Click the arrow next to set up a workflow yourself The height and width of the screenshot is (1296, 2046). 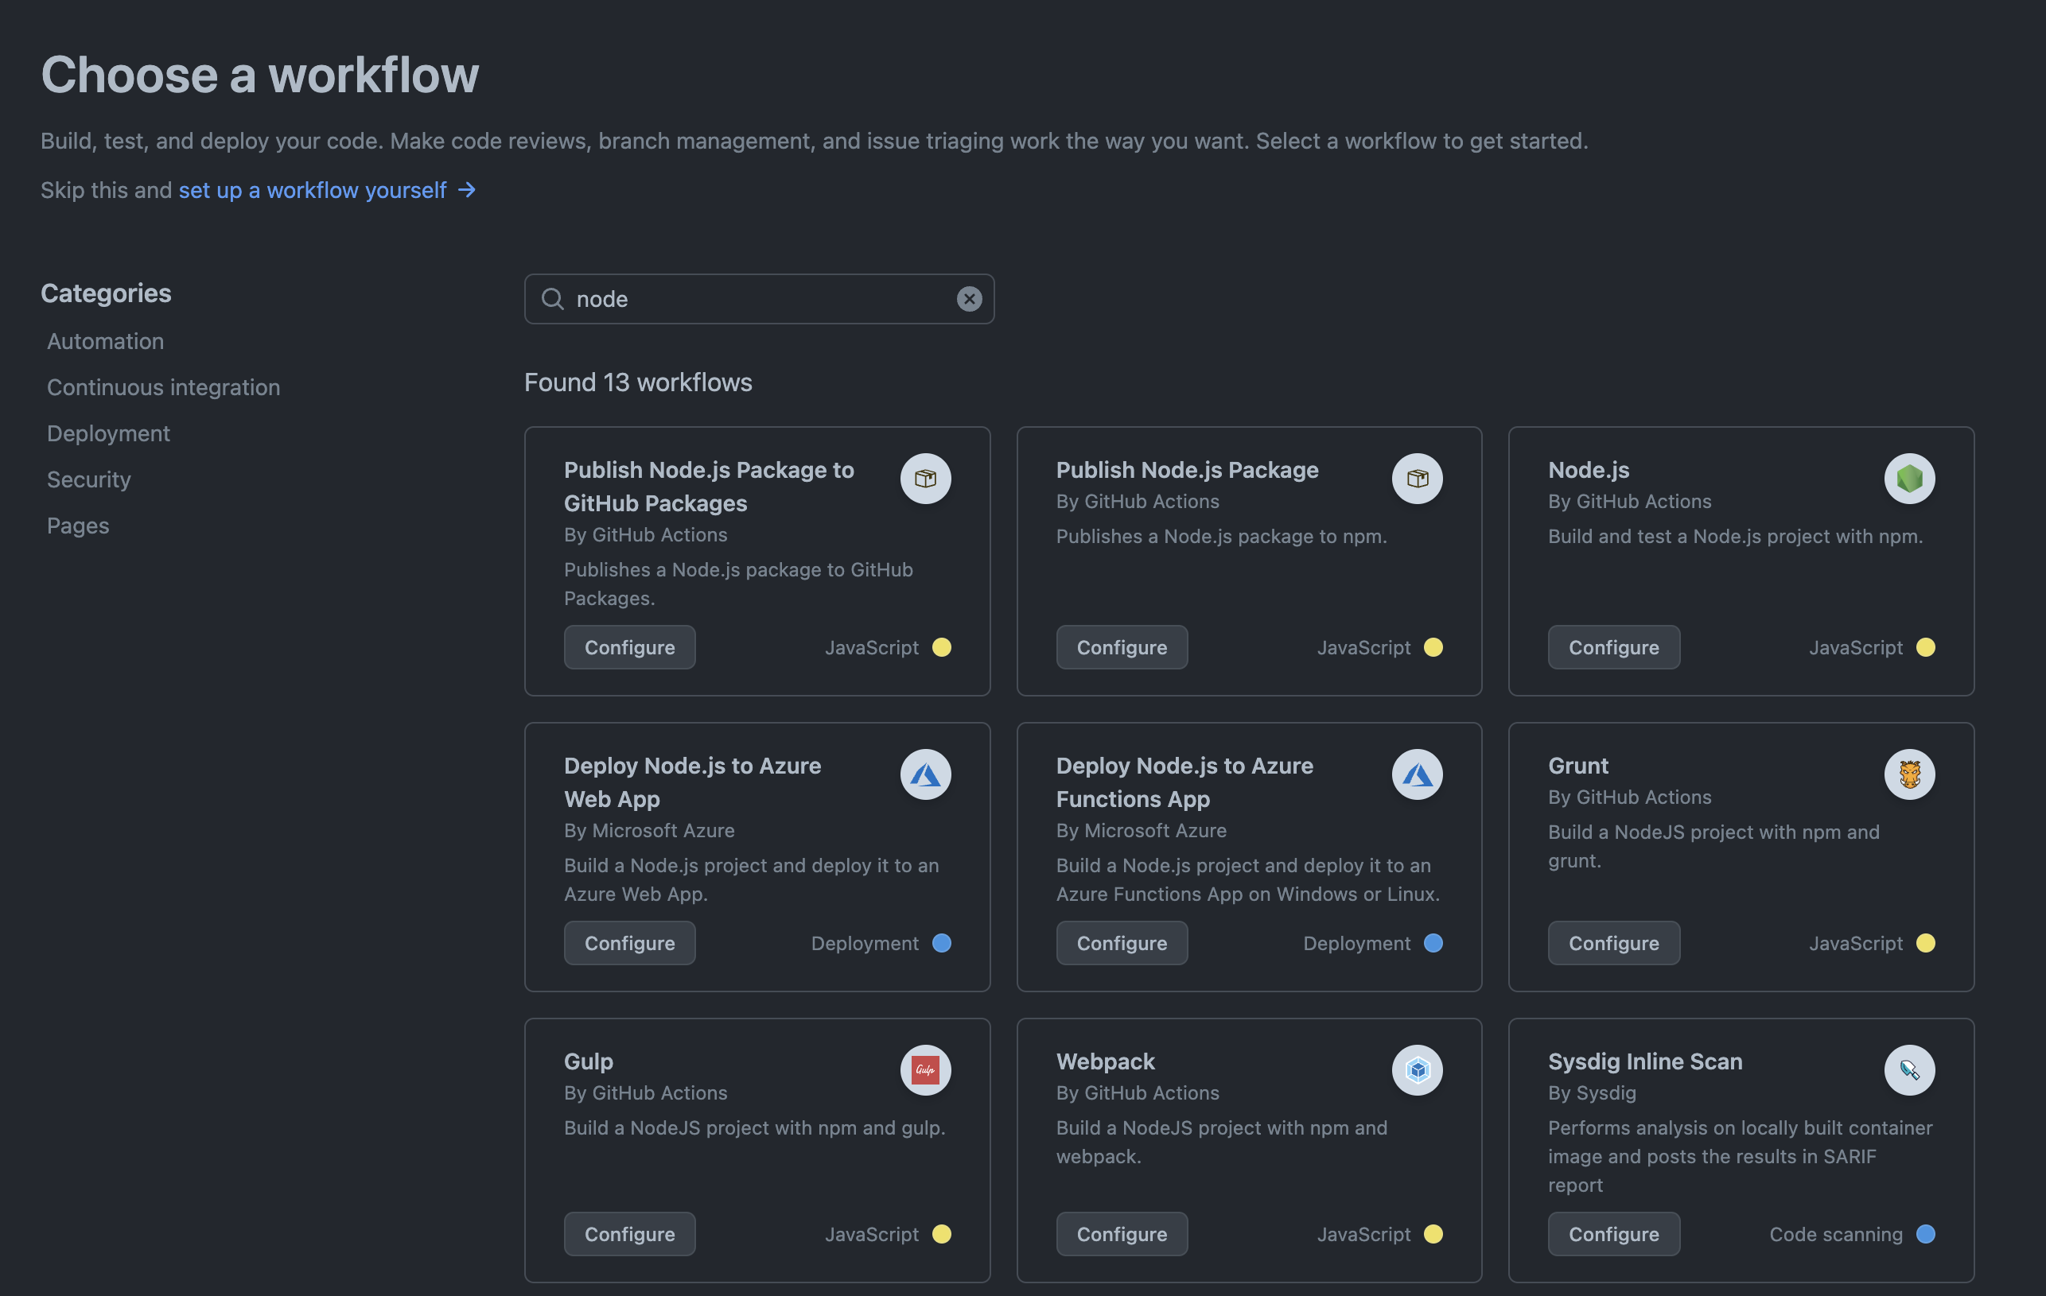(x=466, y=190)
